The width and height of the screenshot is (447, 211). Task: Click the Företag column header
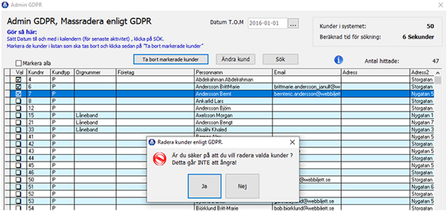tap(155, 72)
